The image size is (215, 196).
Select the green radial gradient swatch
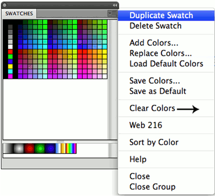[40, 149]
